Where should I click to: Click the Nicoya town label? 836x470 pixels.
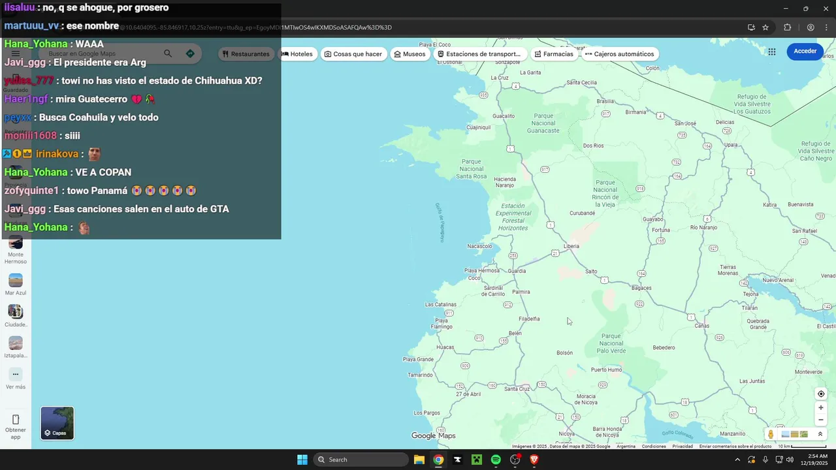[566, 434]
